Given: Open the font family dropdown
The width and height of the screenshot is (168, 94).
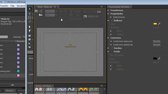Looking at the screenshot, I should (x=57, y=11).
